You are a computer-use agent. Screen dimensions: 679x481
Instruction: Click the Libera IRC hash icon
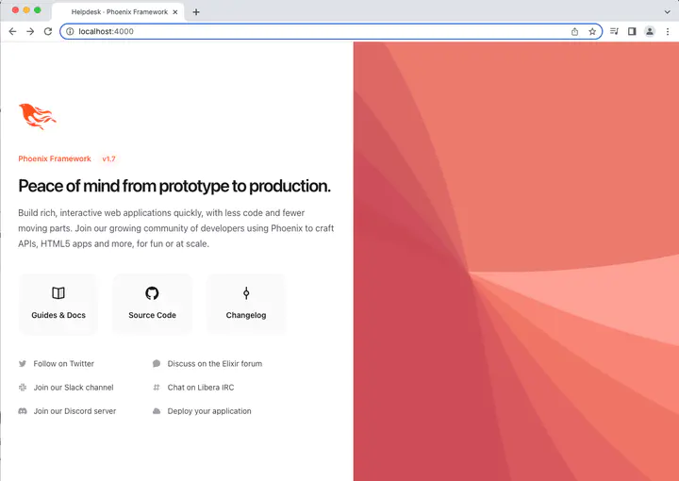(x=157, y=388)
